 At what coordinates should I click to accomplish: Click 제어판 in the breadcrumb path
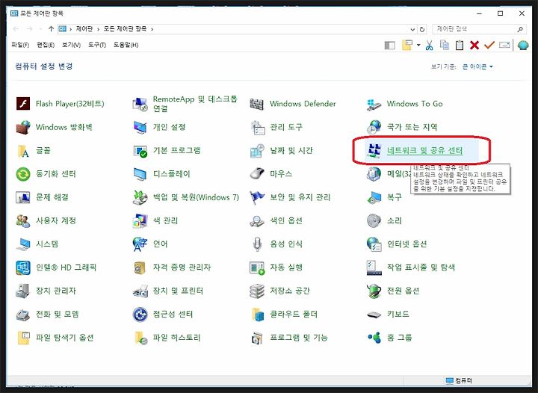(84, 29)
